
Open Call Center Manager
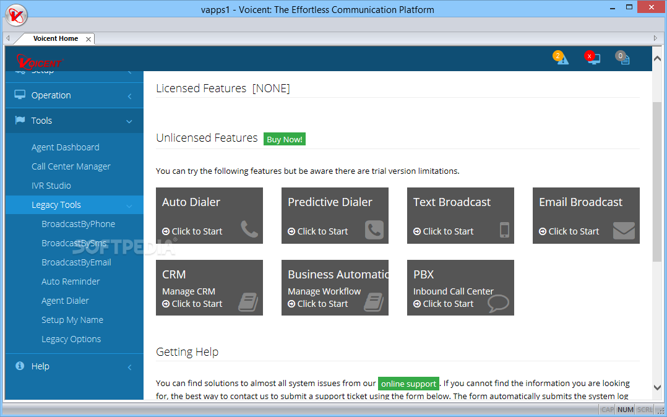point(71,166)
